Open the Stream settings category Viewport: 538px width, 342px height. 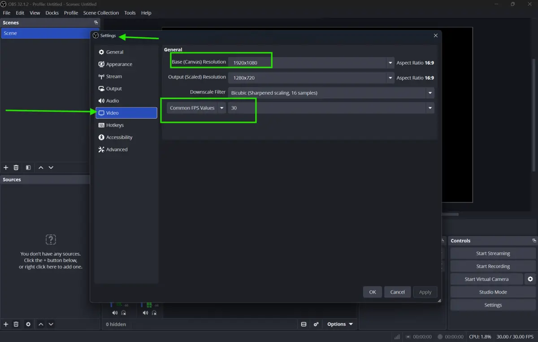coord(126,76)
